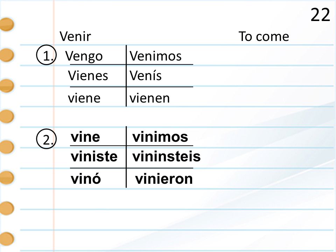
Task: Select the bold word vininsteis
Action: [167, 156]
